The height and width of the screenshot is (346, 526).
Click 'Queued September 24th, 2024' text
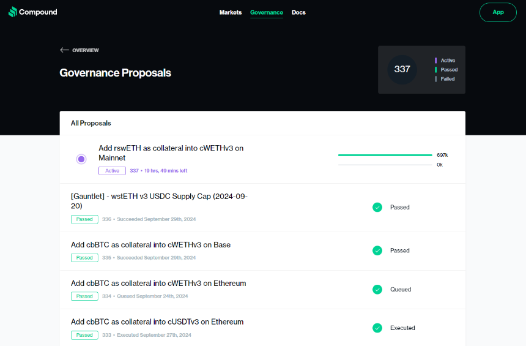(152, 296)
